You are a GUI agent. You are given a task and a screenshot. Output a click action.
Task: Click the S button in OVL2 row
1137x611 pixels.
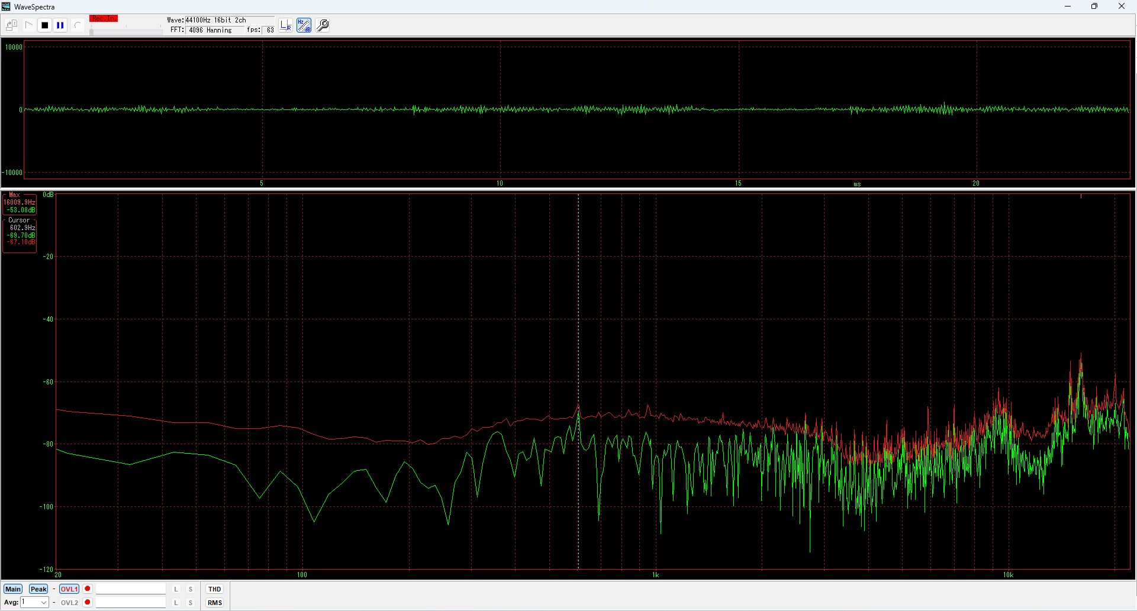click(x=191, y=603)
